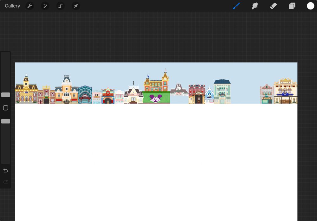The image size is (317, 221).
Task: Activate the Transform arrow tool
Action: (x=76, y=6)
